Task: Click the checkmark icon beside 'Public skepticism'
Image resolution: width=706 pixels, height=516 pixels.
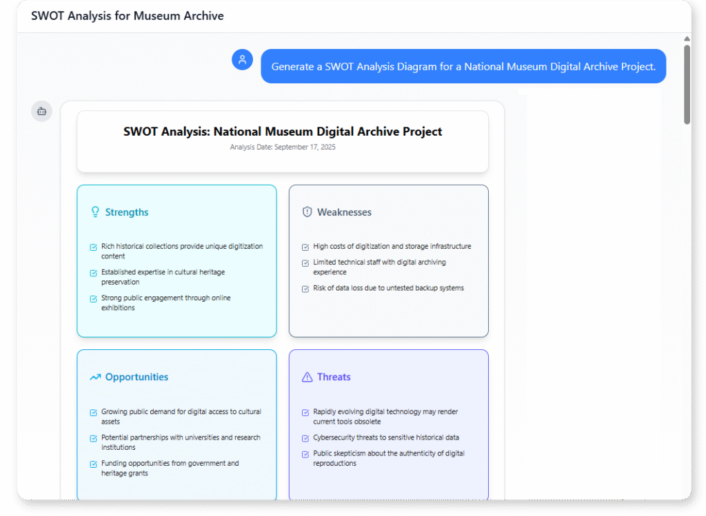Action: pos(305,453)
